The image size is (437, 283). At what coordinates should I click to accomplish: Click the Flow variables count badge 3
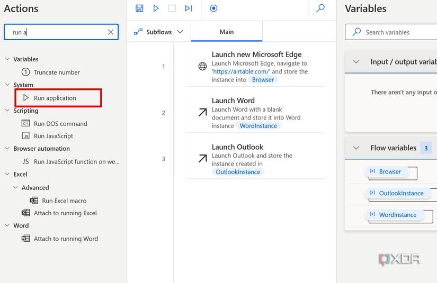click(x=426, y=148)
